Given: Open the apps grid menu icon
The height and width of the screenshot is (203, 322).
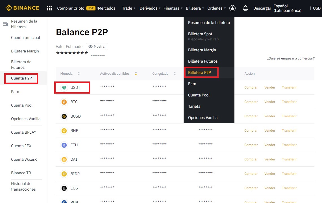Looking at the screenshot, I should point(49,8).
